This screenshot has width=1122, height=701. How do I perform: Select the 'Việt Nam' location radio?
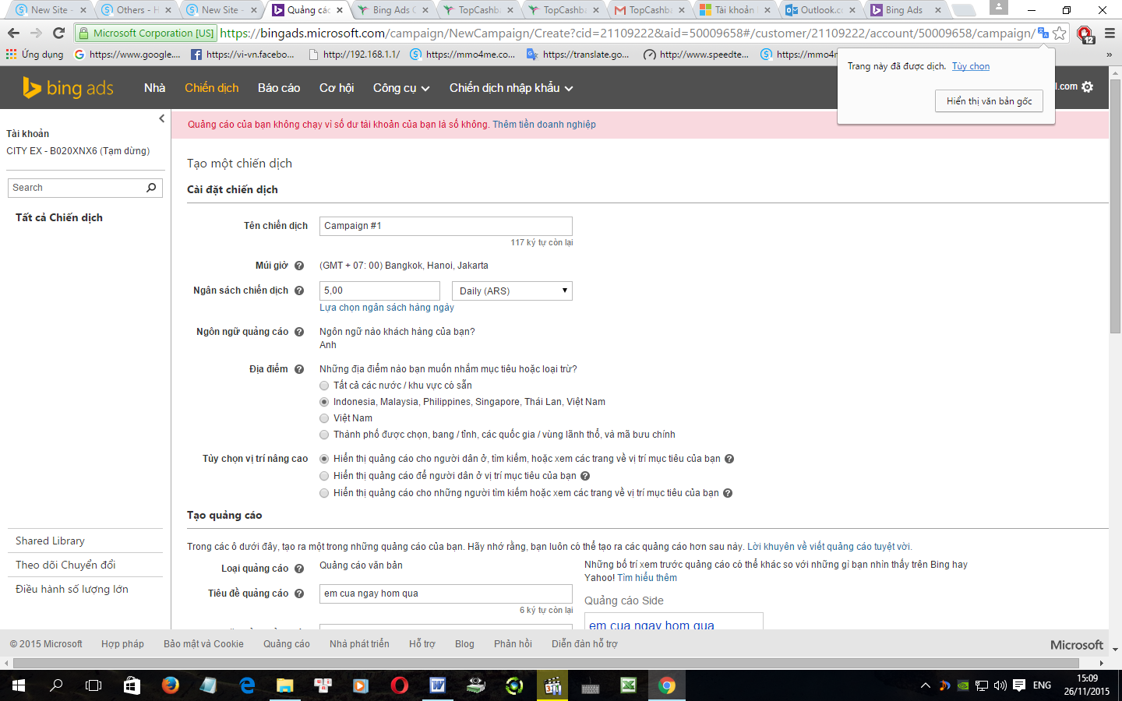coord(324,418)
